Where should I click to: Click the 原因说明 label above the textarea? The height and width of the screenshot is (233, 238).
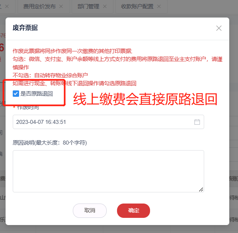click(x=50, y=143)
